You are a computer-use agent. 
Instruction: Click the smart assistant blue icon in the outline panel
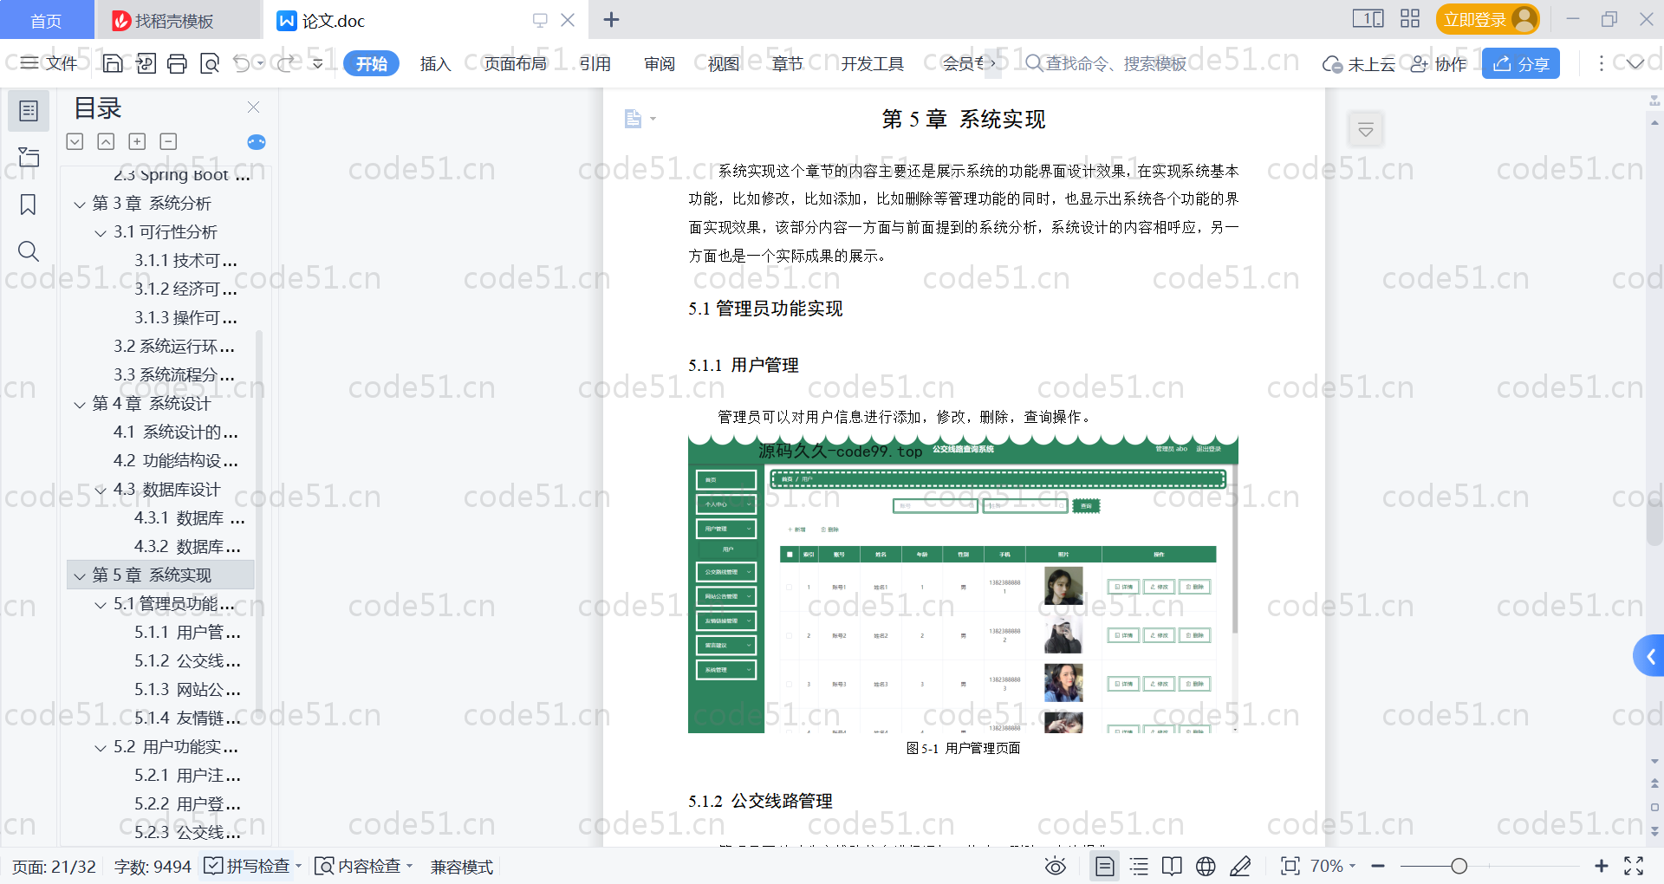(x=257, y=142)
